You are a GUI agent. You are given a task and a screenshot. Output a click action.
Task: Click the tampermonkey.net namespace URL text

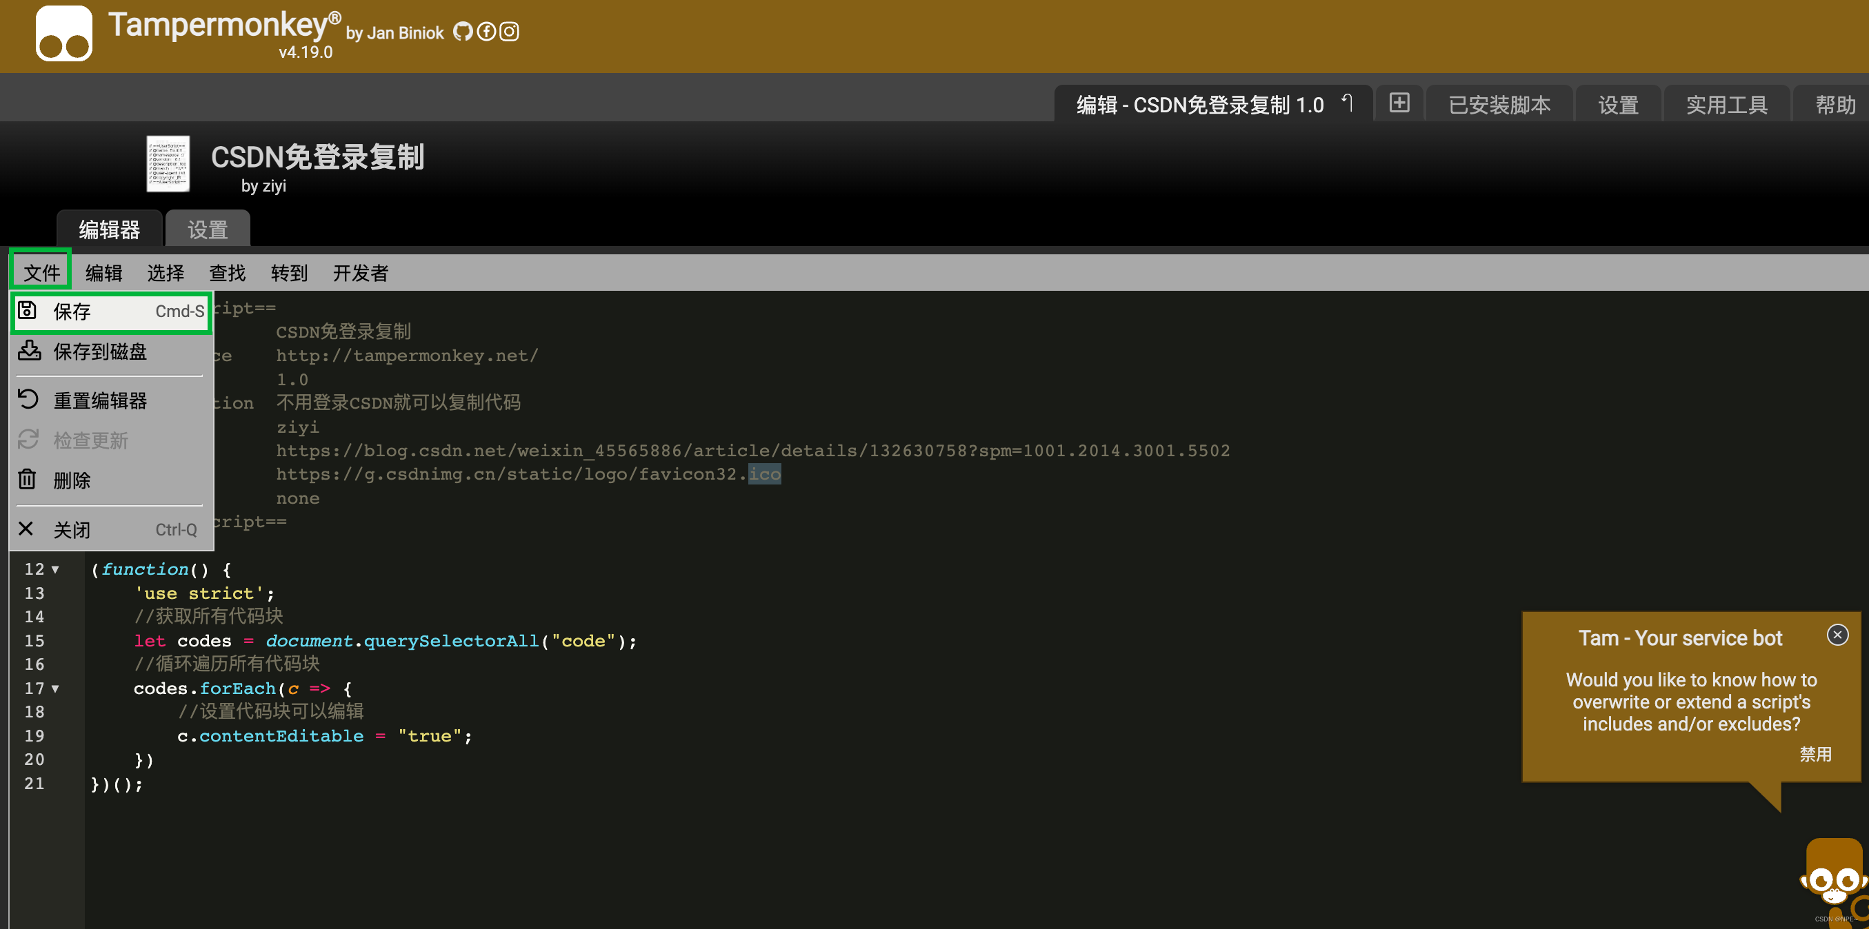coord(407,356)
